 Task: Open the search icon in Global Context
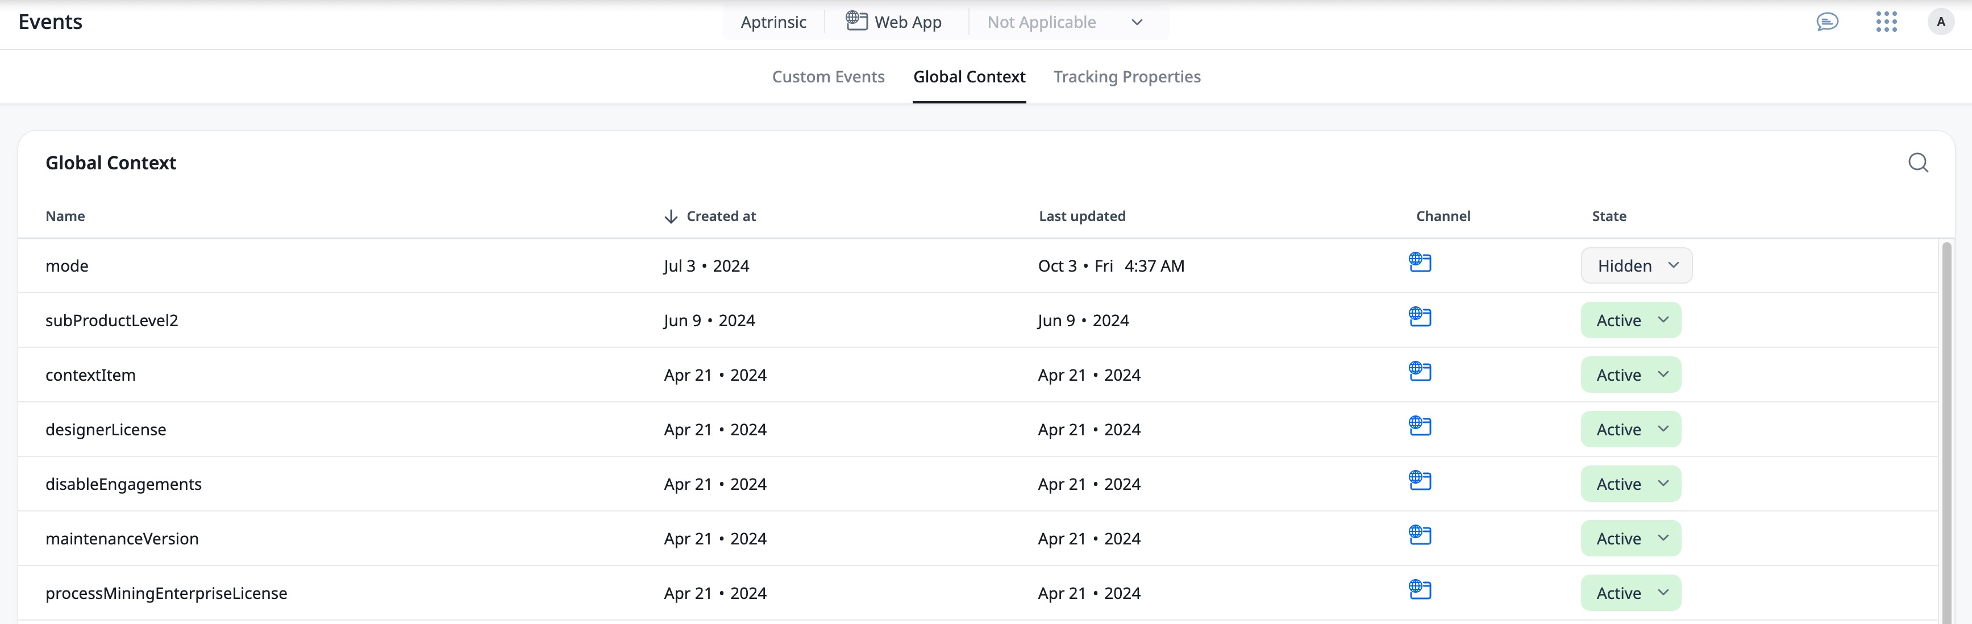point(1917,163)
